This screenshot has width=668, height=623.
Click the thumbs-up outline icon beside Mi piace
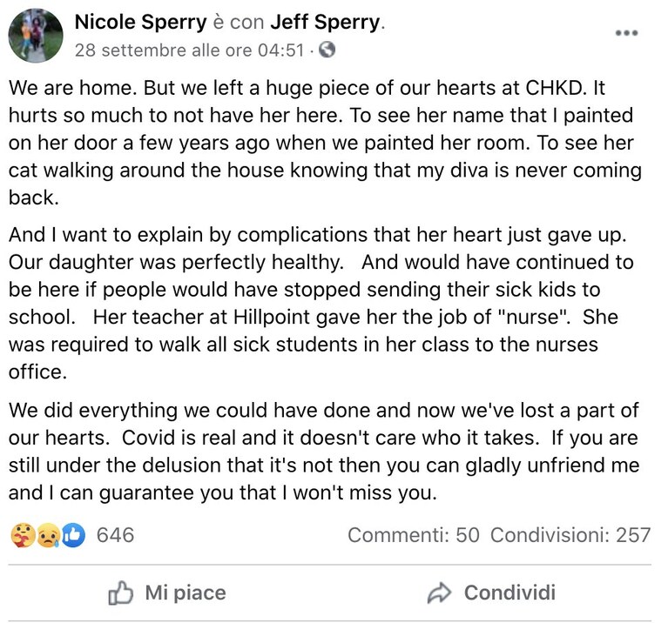(120, 593)
